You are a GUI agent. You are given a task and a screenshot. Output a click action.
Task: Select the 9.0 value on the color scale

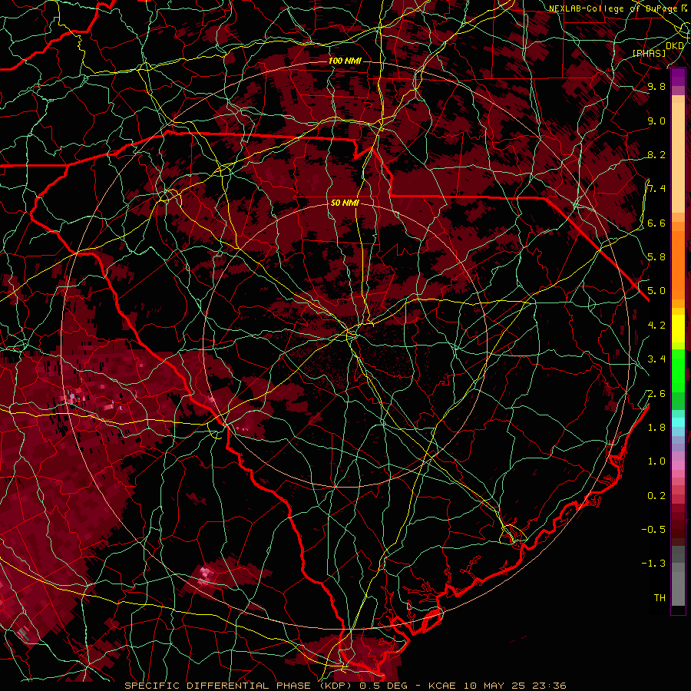(x=656, y=121)
